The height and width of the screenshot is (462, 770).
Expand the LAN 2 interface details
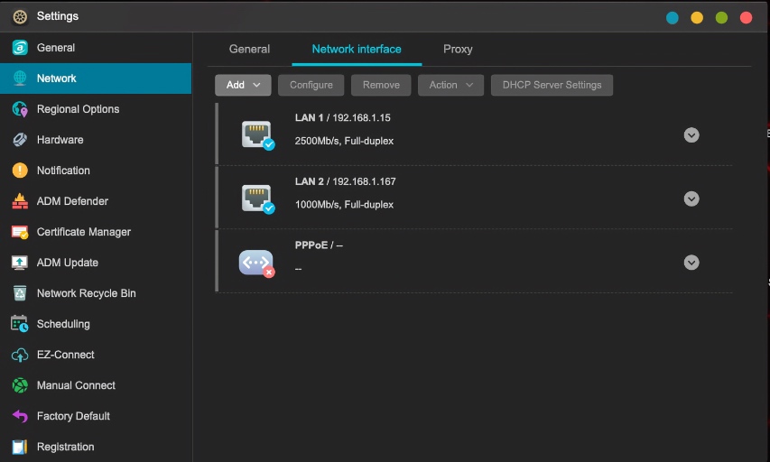pos(691,199)
